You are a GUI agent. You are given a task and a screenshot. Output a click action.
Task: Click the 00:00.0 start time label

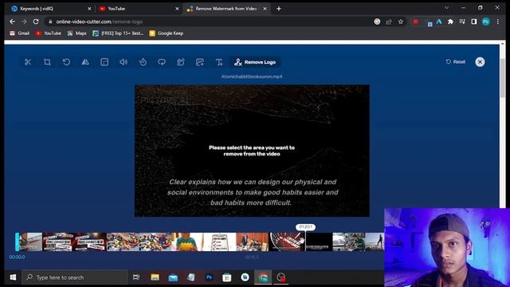click(x=18, y=257)
